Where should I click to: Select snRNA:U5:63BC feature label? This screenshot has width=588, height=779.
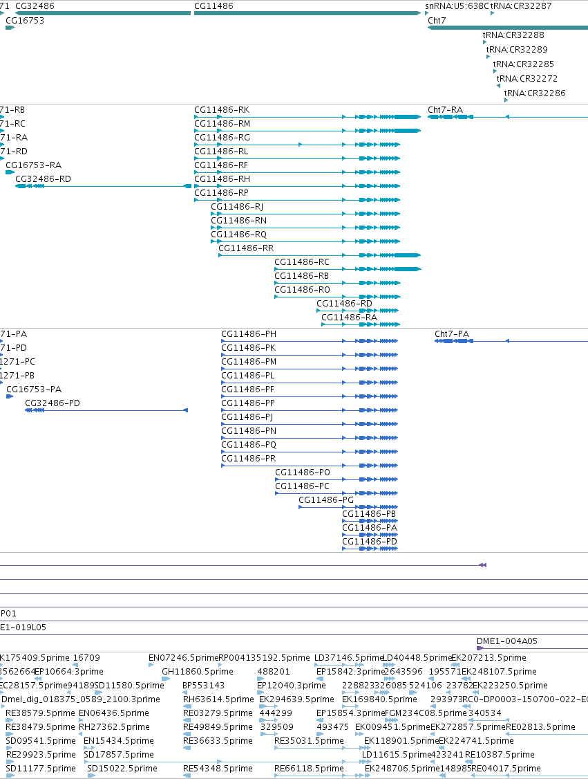click(x=457, y=6)
